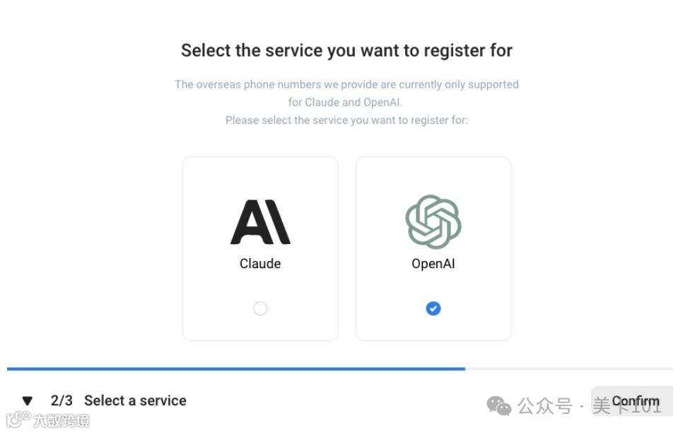Click the "OpenAI" service name label
This screenshot has height=433, width=683.
tap(433, 264)
